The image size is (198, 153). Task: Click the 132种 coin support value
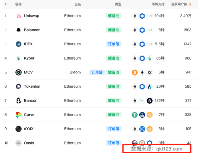[x=160, y=101]
